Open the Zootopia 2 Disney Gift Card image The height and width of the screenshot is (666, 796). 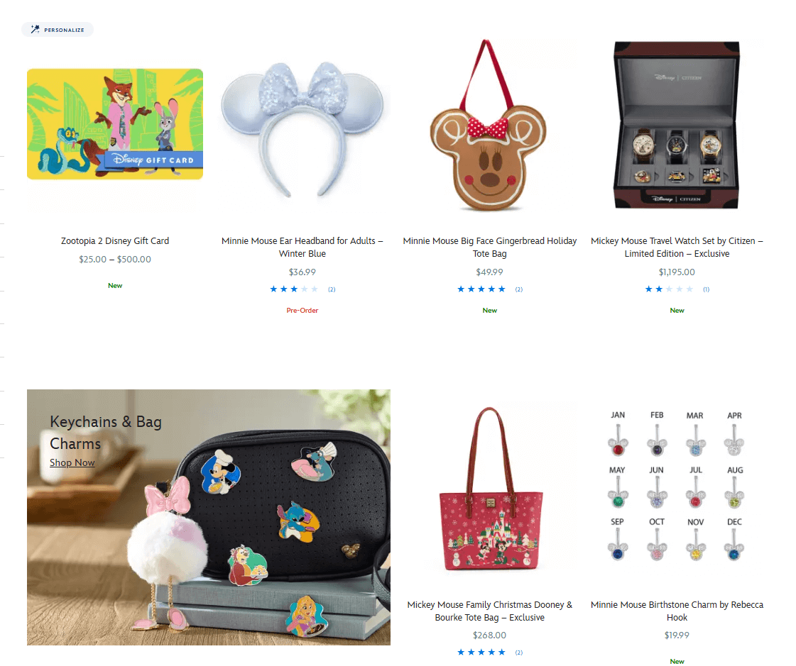click(115, 124)
